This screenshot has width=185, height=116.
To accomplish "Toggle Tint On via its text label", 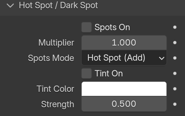I will pyautogui.click(x=109, y=74).
